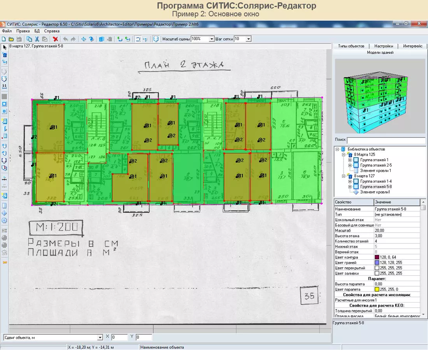The image size is (428, 350).
Task: Open the Сдвиг объекта dropdown at bottom
Action: [100, 338]
